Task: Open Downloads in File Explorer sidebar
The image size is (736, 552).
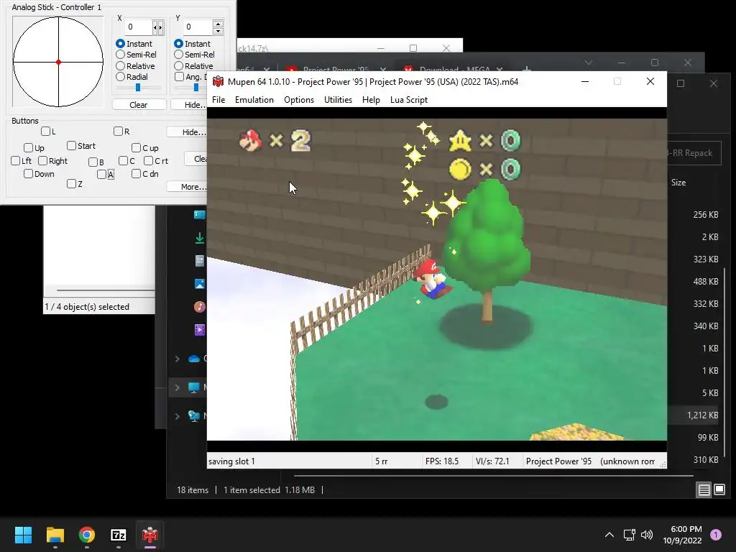Action: coord(200,238)
